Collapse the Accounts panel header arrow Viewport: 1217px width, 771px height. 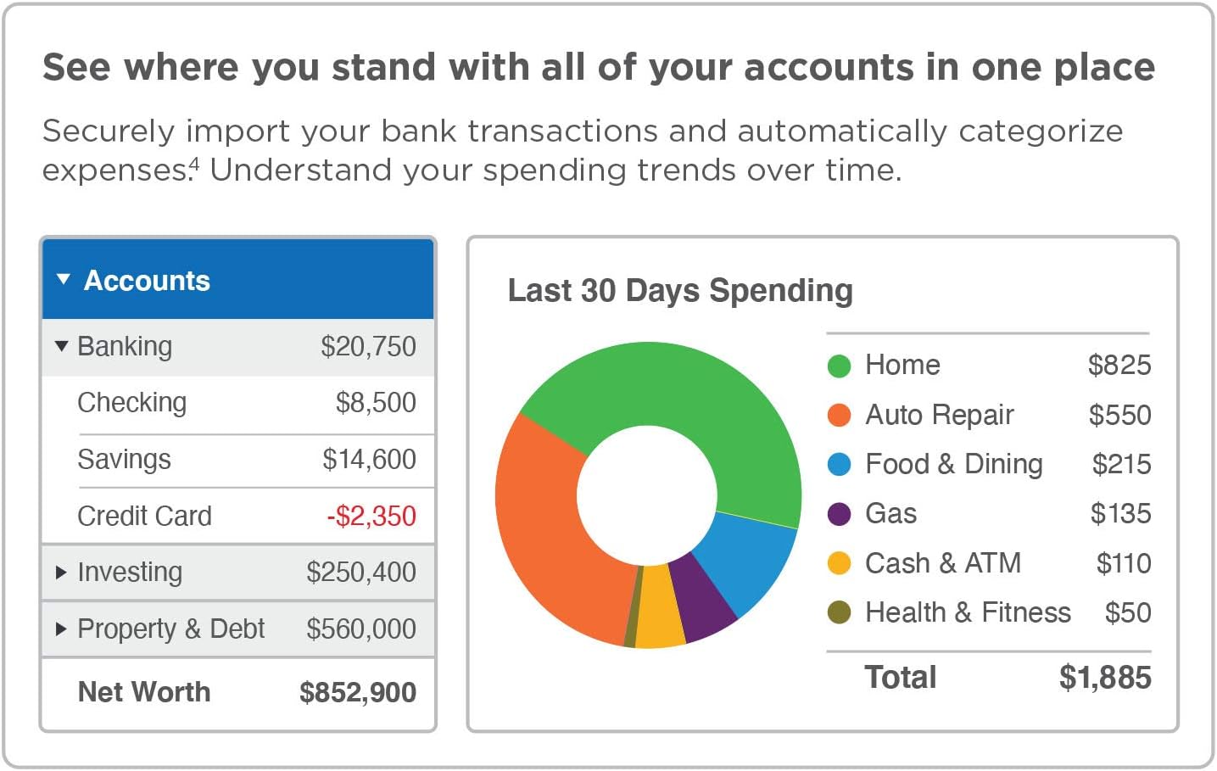[x=64, y=279]
